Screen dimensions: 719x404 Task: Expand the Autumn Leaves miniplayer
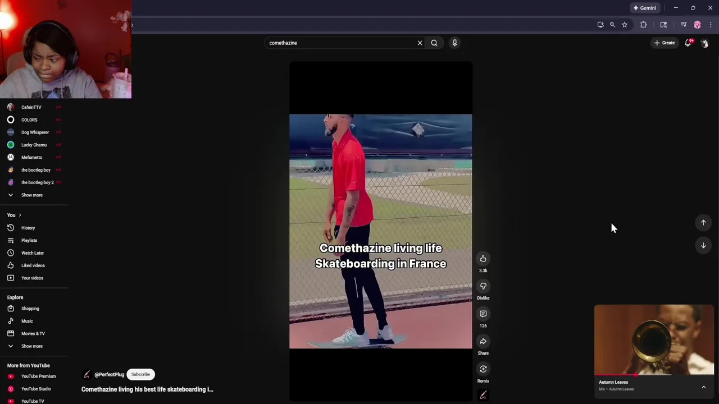(x=703, y=387)
